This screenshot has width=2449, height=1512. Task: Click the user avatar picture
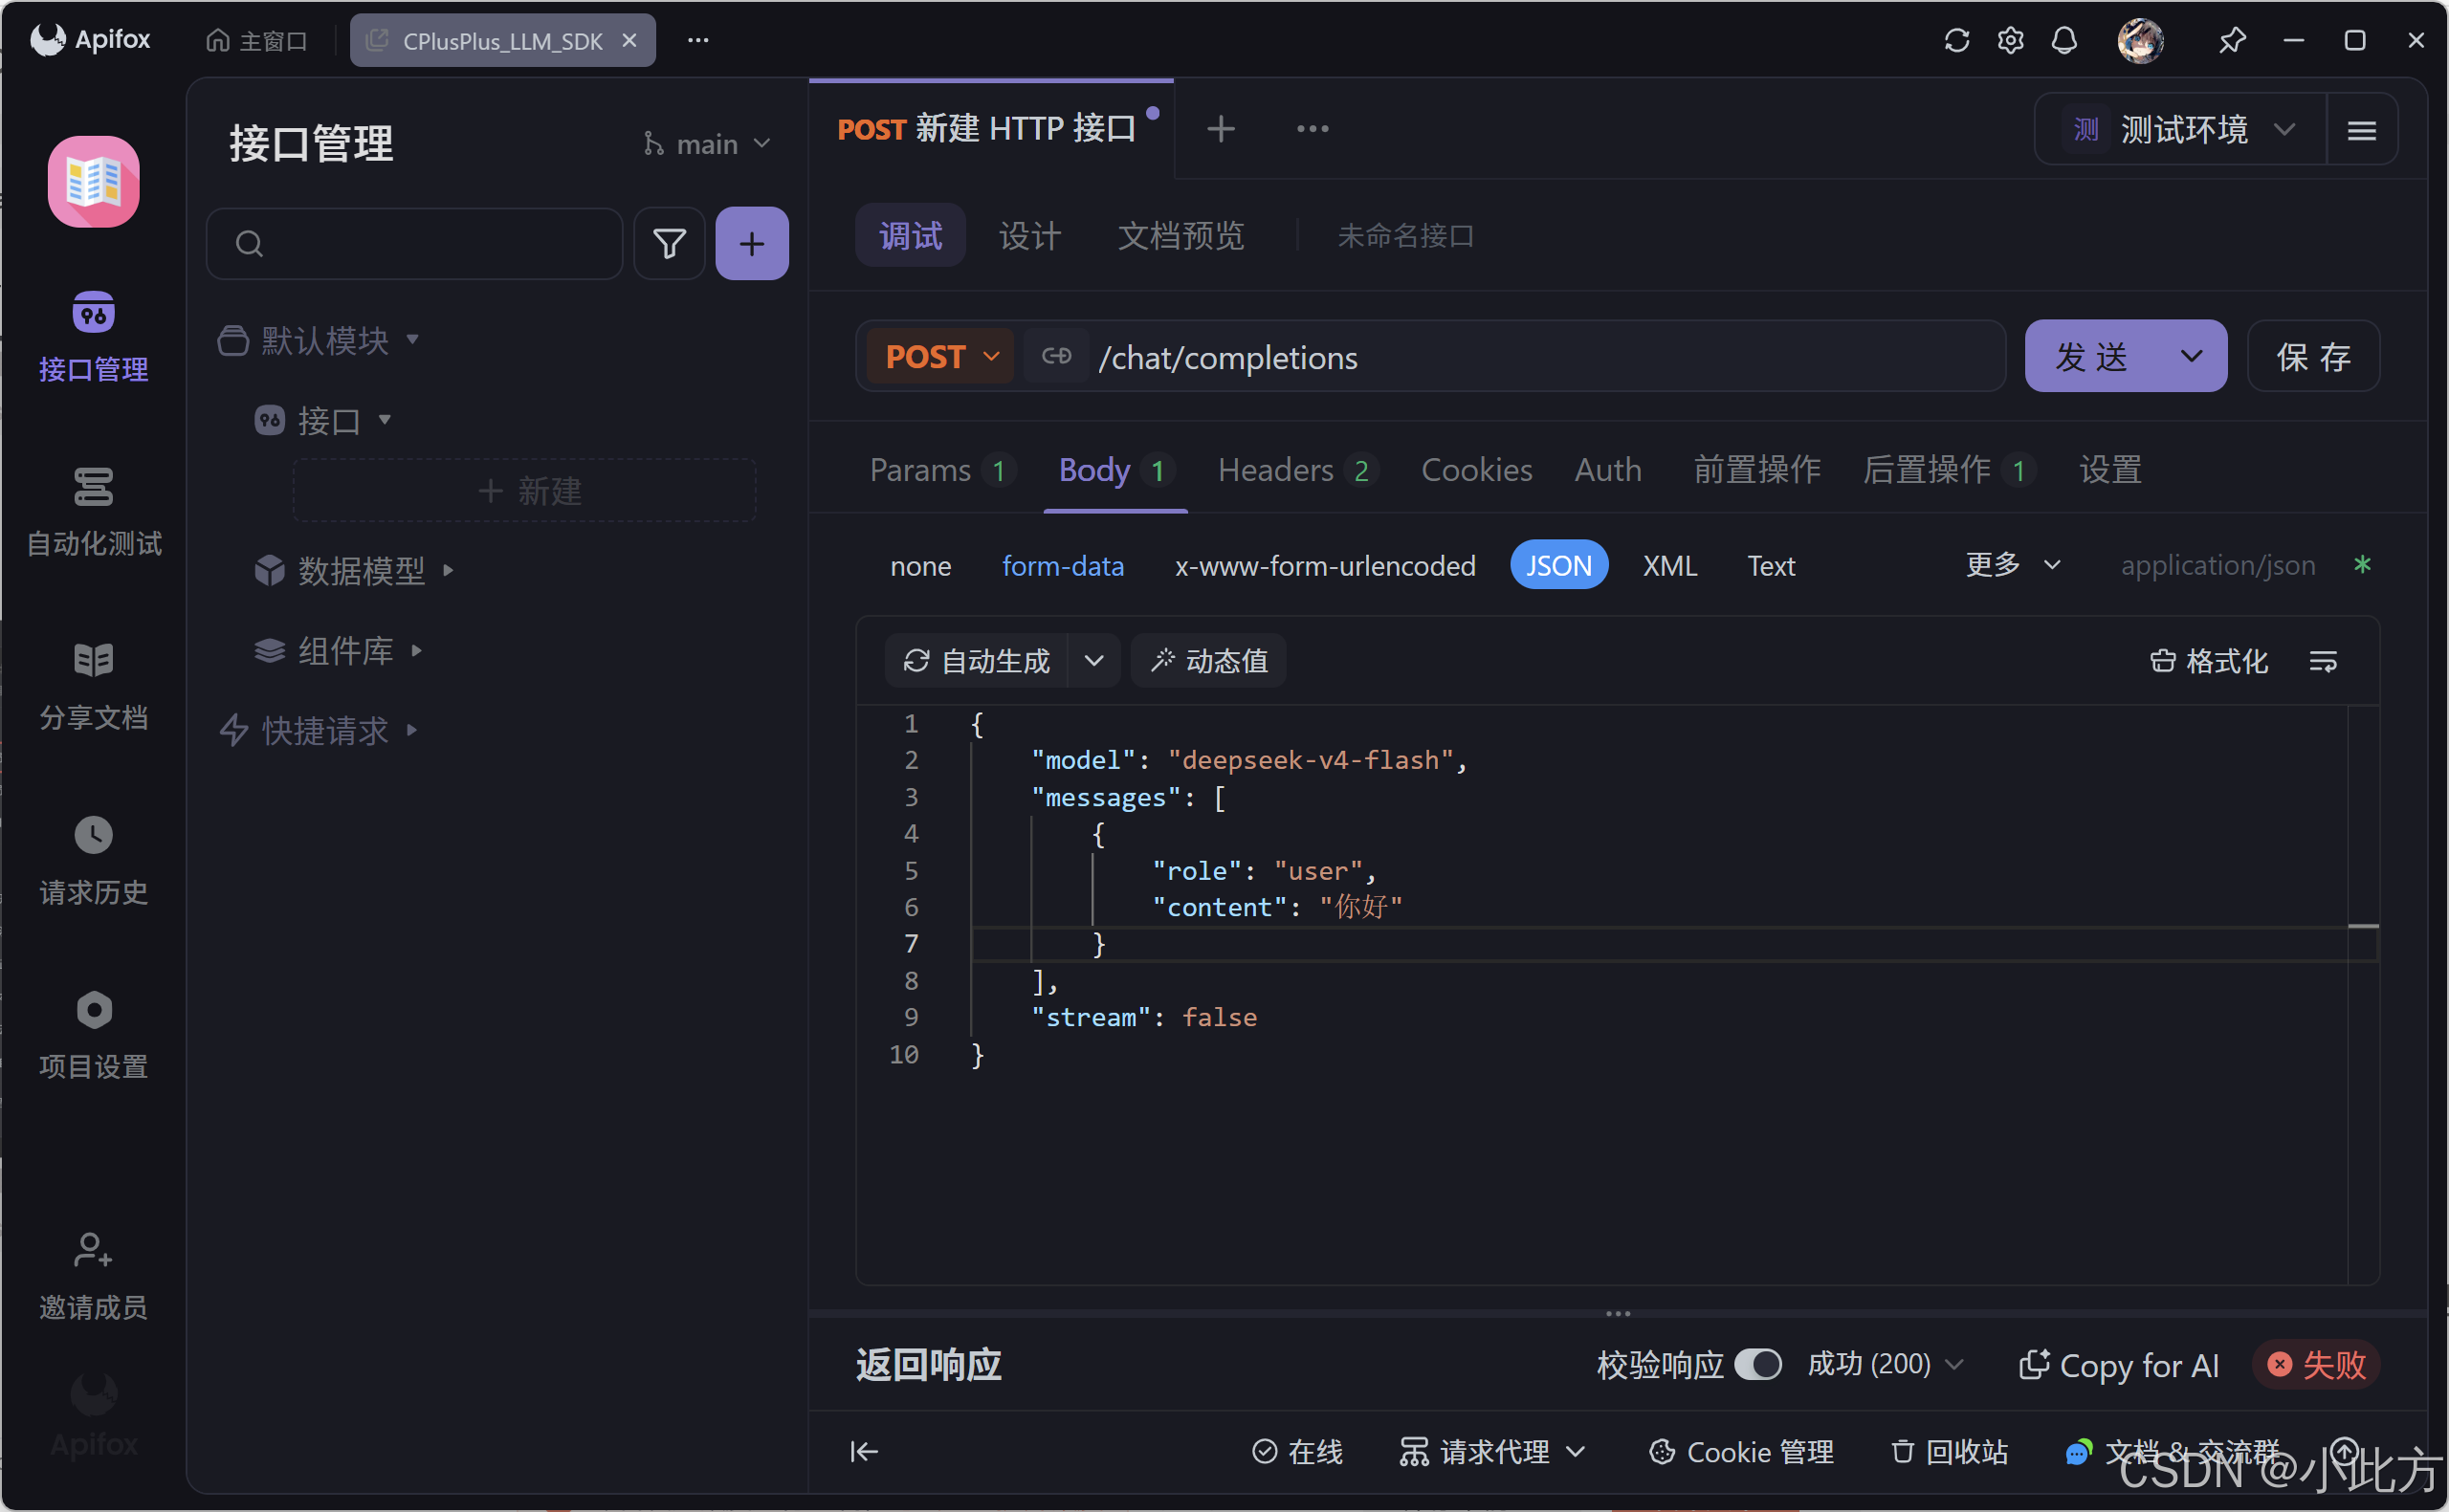[2140, 40]
